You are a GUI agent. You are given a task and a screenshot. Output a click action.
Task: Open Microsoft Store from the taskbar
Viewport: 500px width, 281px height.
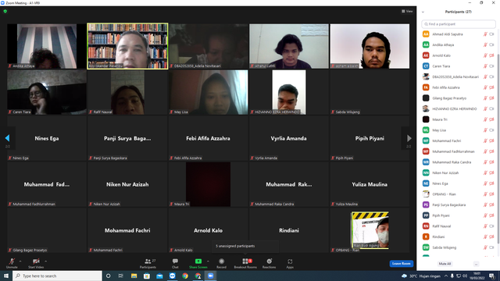click(x=147, y=276)
